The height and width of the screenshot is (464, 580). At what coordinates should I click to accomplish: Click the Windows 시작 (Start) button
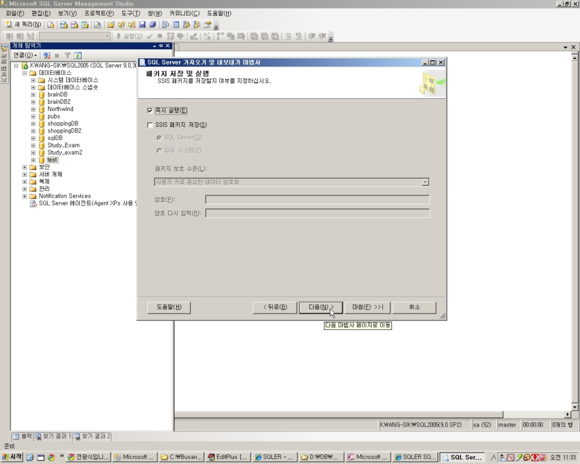12,457
